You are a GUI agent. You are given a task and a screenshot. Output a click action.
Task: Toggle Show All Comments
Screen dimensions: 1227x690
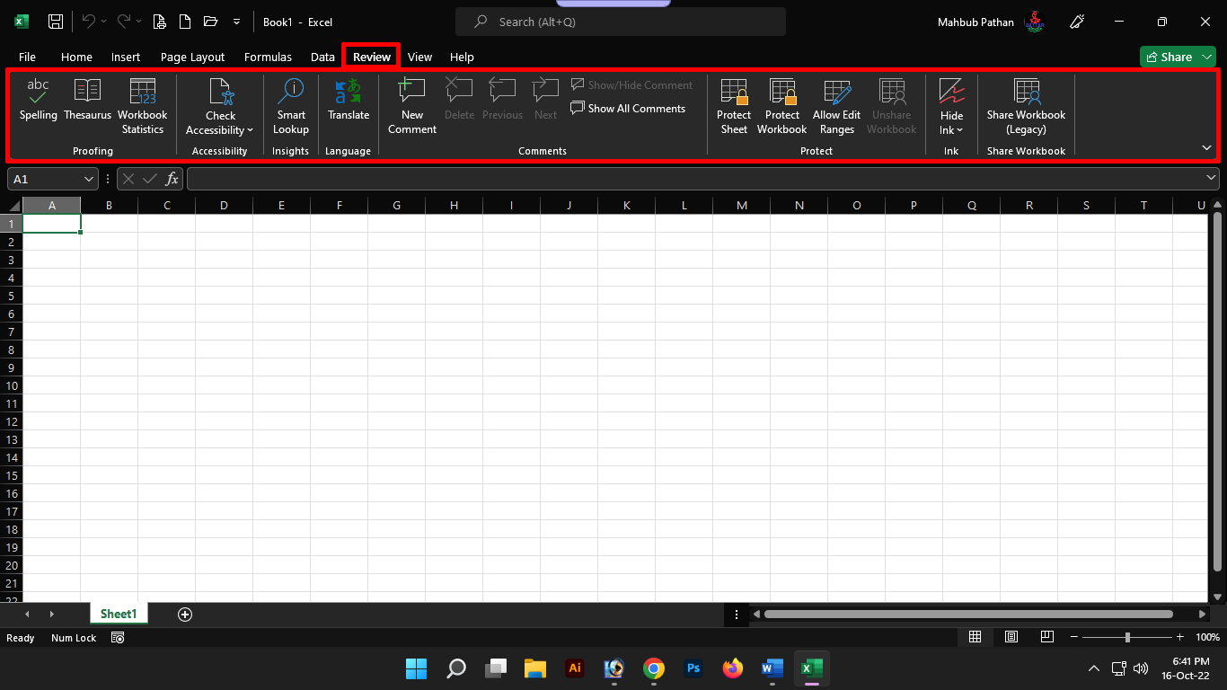[628, 109]
